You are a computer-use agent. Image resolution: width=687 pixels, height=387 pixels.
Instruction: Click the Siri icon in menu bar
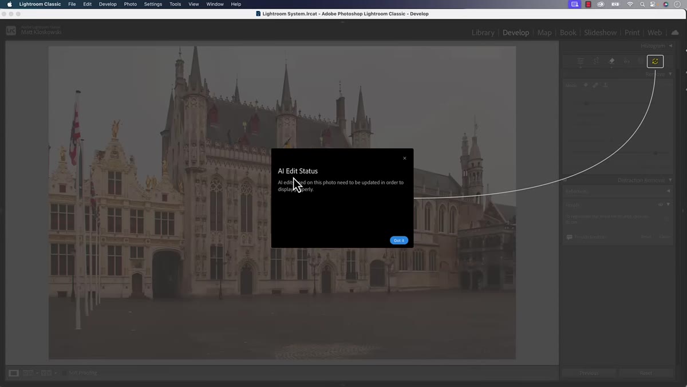coord(666,4)
